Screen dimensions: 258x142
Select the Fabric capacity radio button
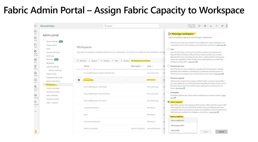pyautogui.click(x=169, y=102)
